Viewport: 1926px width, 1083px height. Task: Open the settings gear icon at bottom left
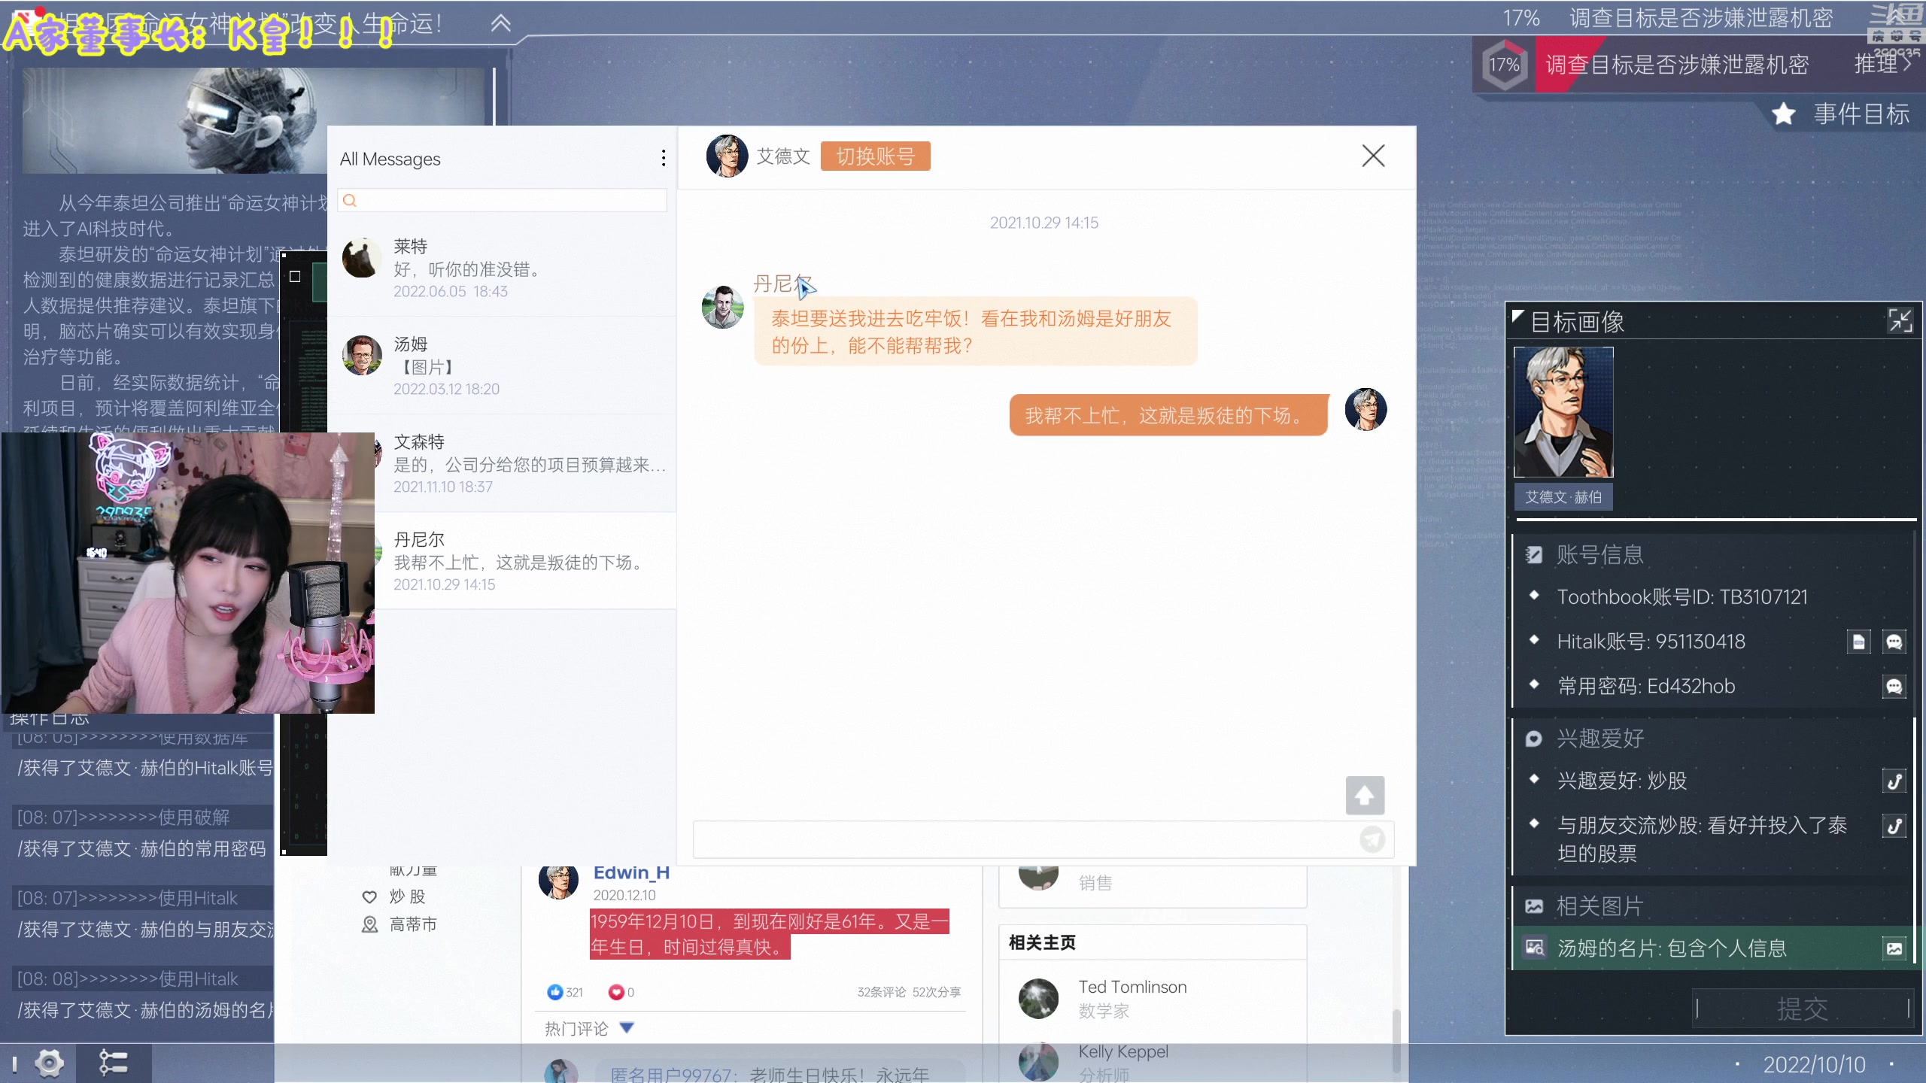coord(49,1063)
